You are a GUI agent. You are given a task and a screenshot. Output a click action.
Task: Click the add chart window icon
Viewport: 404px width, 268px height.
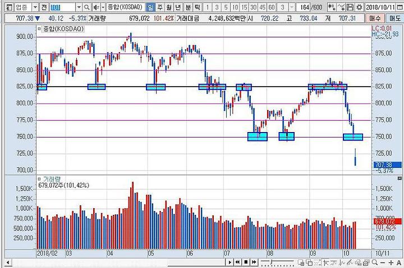point(301,262)
